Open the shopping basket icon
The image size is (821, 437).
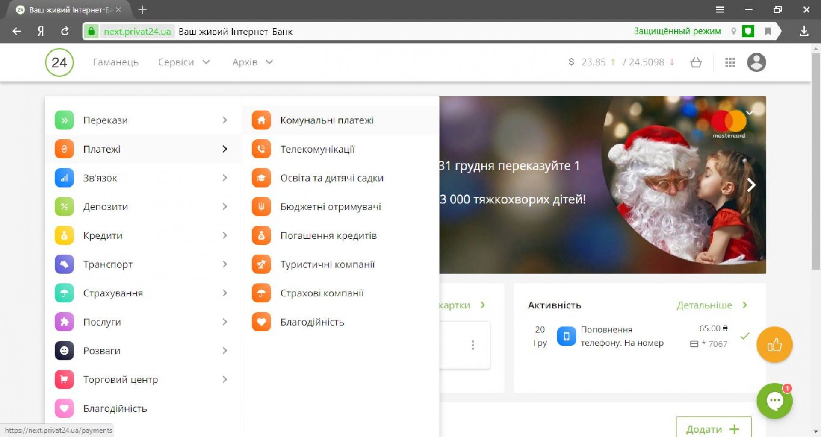pos(696,62)
